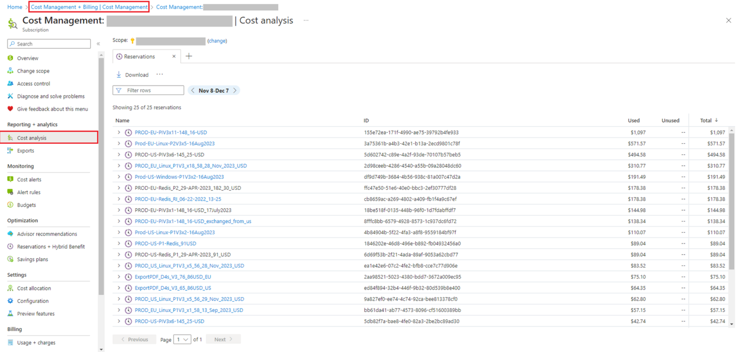This screenshot has height=352, width=743.
Task: Click inside the Filter rows field
Action: pos(148,90)
